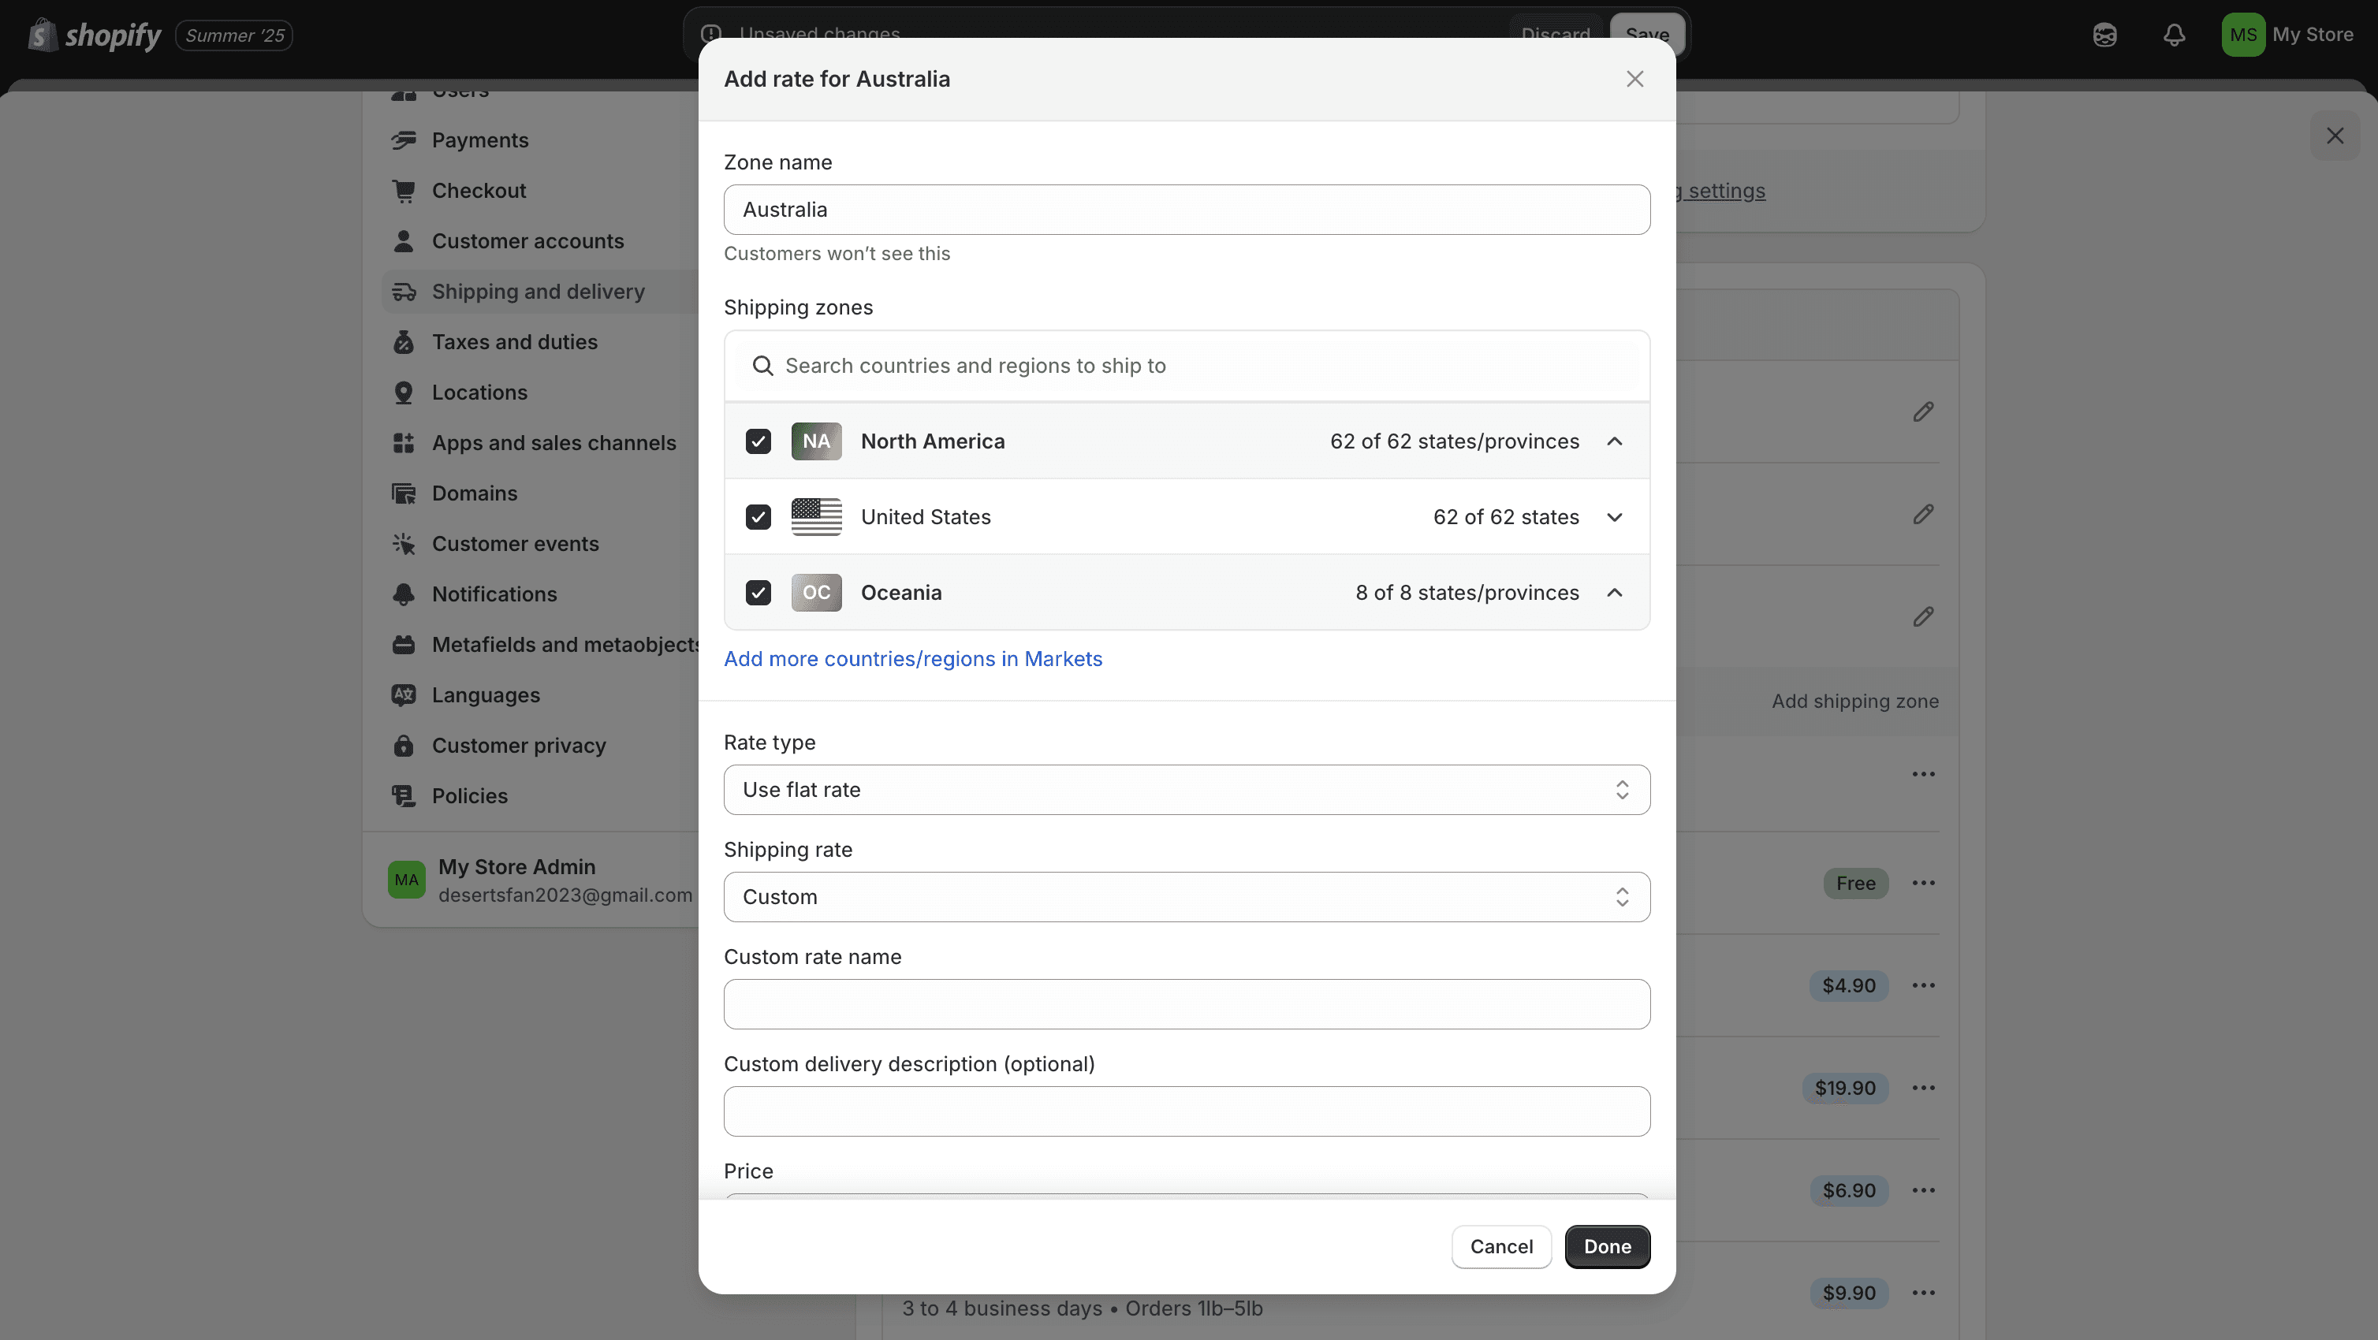Click the notifications bell icon

tap(2174, 35)
